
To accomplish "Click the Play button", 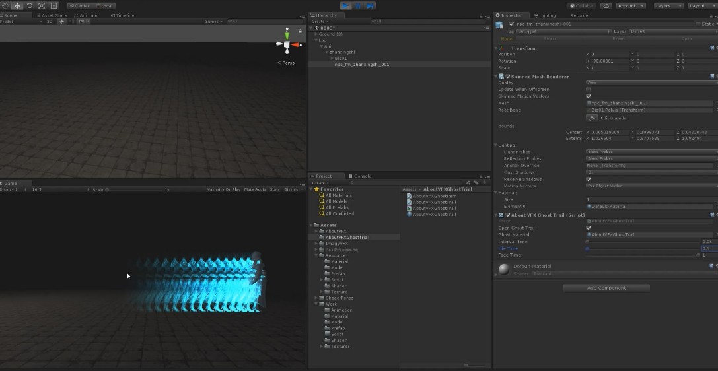I will pos(346,5).
